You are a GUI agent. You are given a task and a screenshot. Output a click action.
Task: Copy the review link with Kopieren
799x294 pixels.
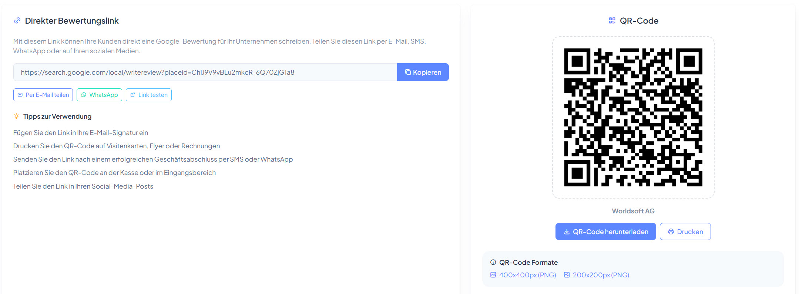(423, 72)
